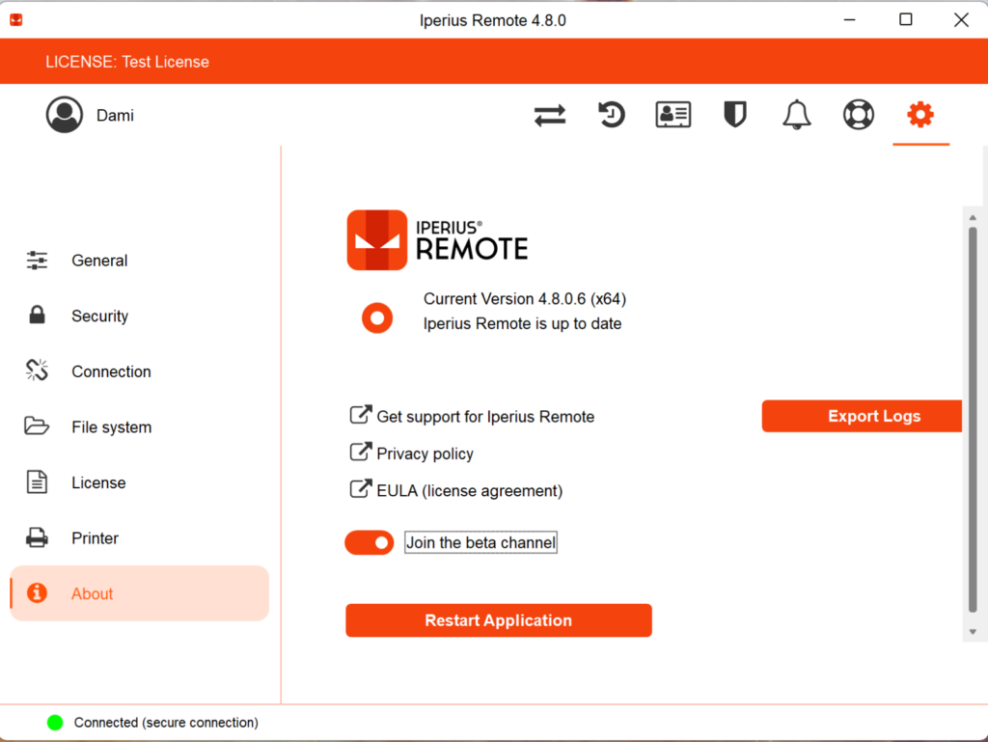Click the General sliders icon
This screenshot has width=988, height=742.
[x=38, y=261]
